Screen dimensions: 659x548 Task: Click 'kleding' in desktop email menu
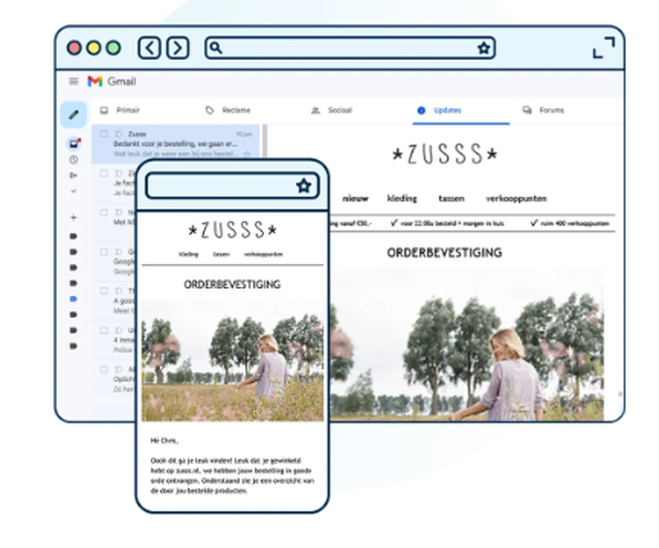coord(402,198)
